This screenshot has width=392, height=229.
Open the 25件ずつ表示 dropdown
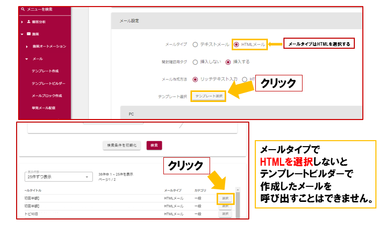tap(58, 177)
